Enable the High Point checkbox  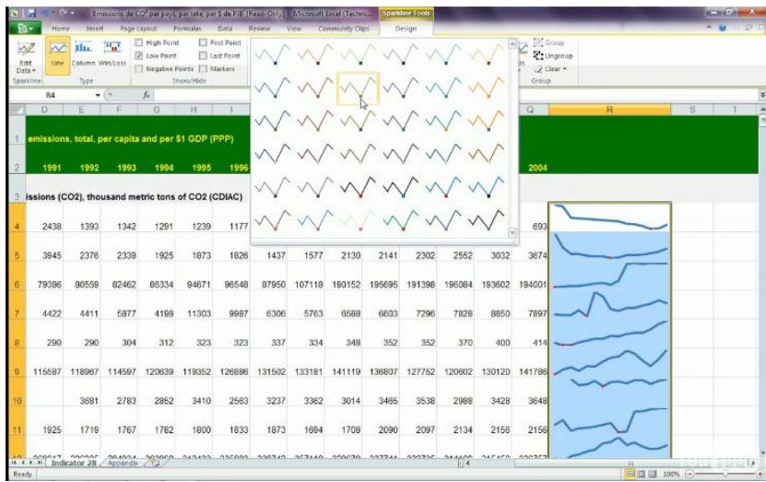click(139, 43)
